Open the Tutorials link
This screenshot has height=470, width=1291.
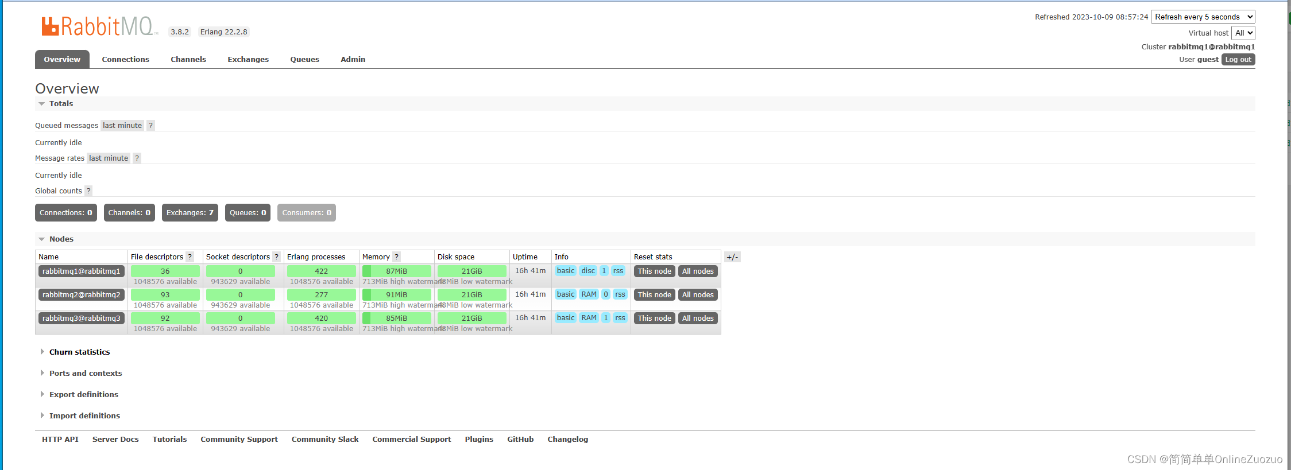coord(169,439)
